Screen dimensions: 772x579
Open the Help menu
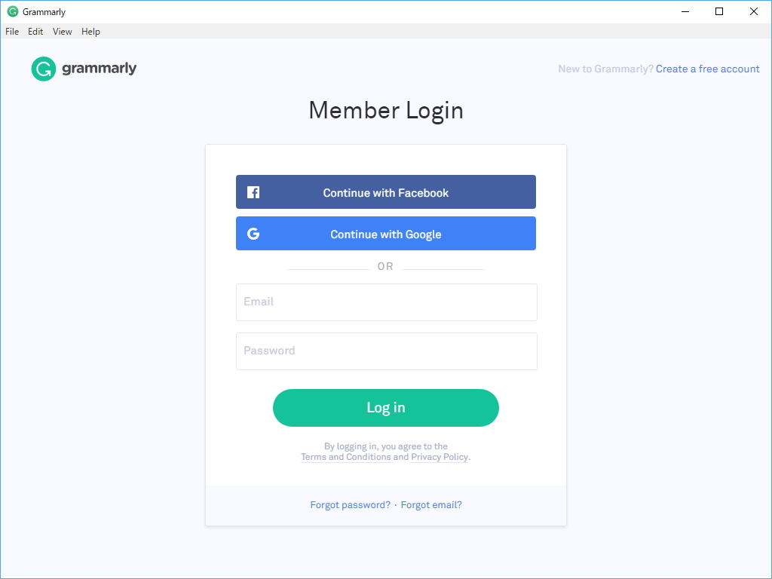pyautogui.click(x=90, y=32)
